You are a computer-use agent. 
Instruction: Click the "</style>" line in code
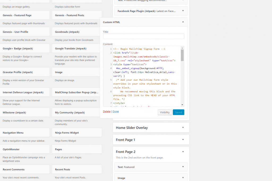click(119, 103)
